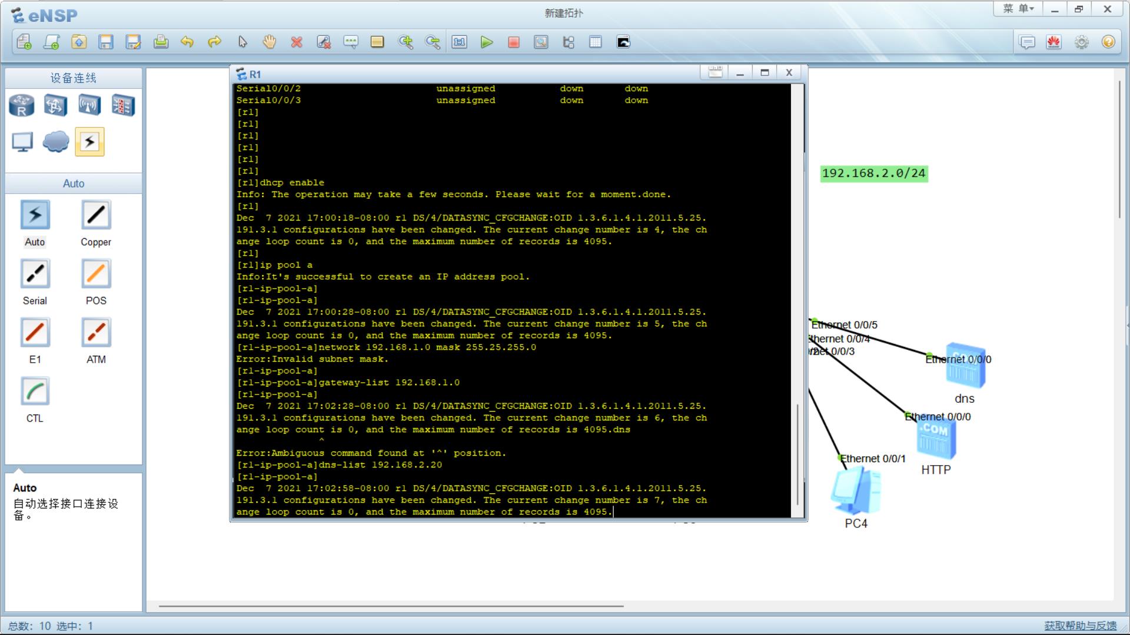Start devices with green play button
The height and width of the screenshot is (635, 1130).
487,42
